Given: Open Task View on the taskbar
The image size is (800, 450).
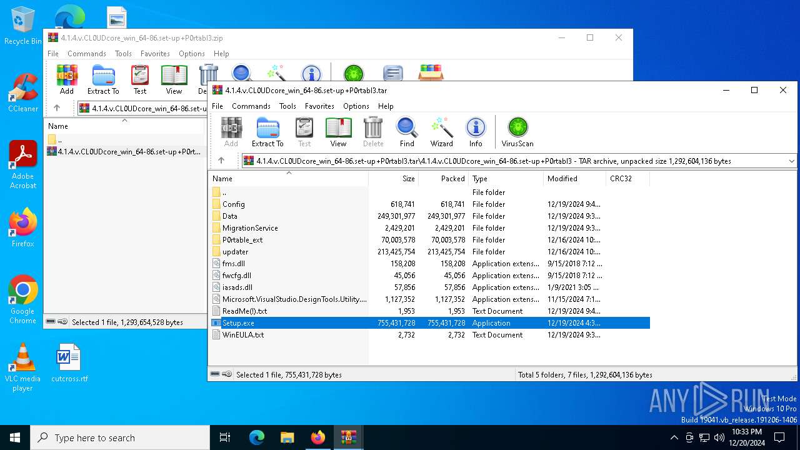Looking at the screenshot, I should pyautogui.click(x=225, y=437).
